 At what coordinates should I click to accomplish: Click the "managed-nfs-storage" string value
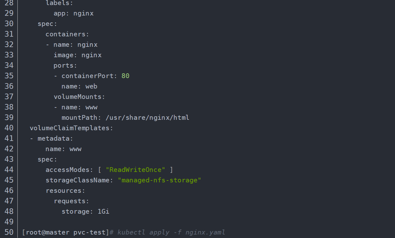[159, 180]
